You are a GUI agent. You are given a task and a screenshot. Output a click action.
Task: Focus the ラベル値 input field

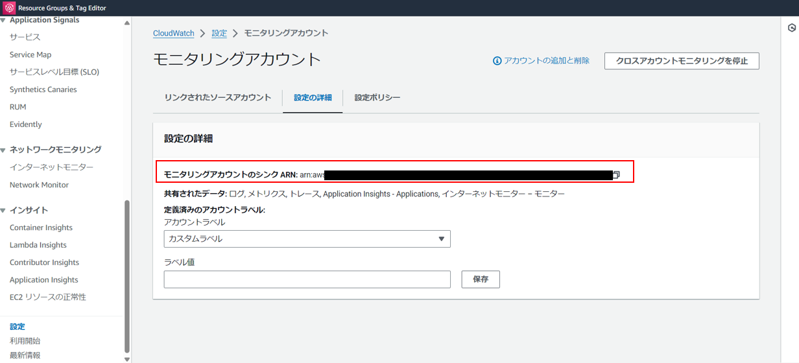pyautogui.click(x=307, y=279)
